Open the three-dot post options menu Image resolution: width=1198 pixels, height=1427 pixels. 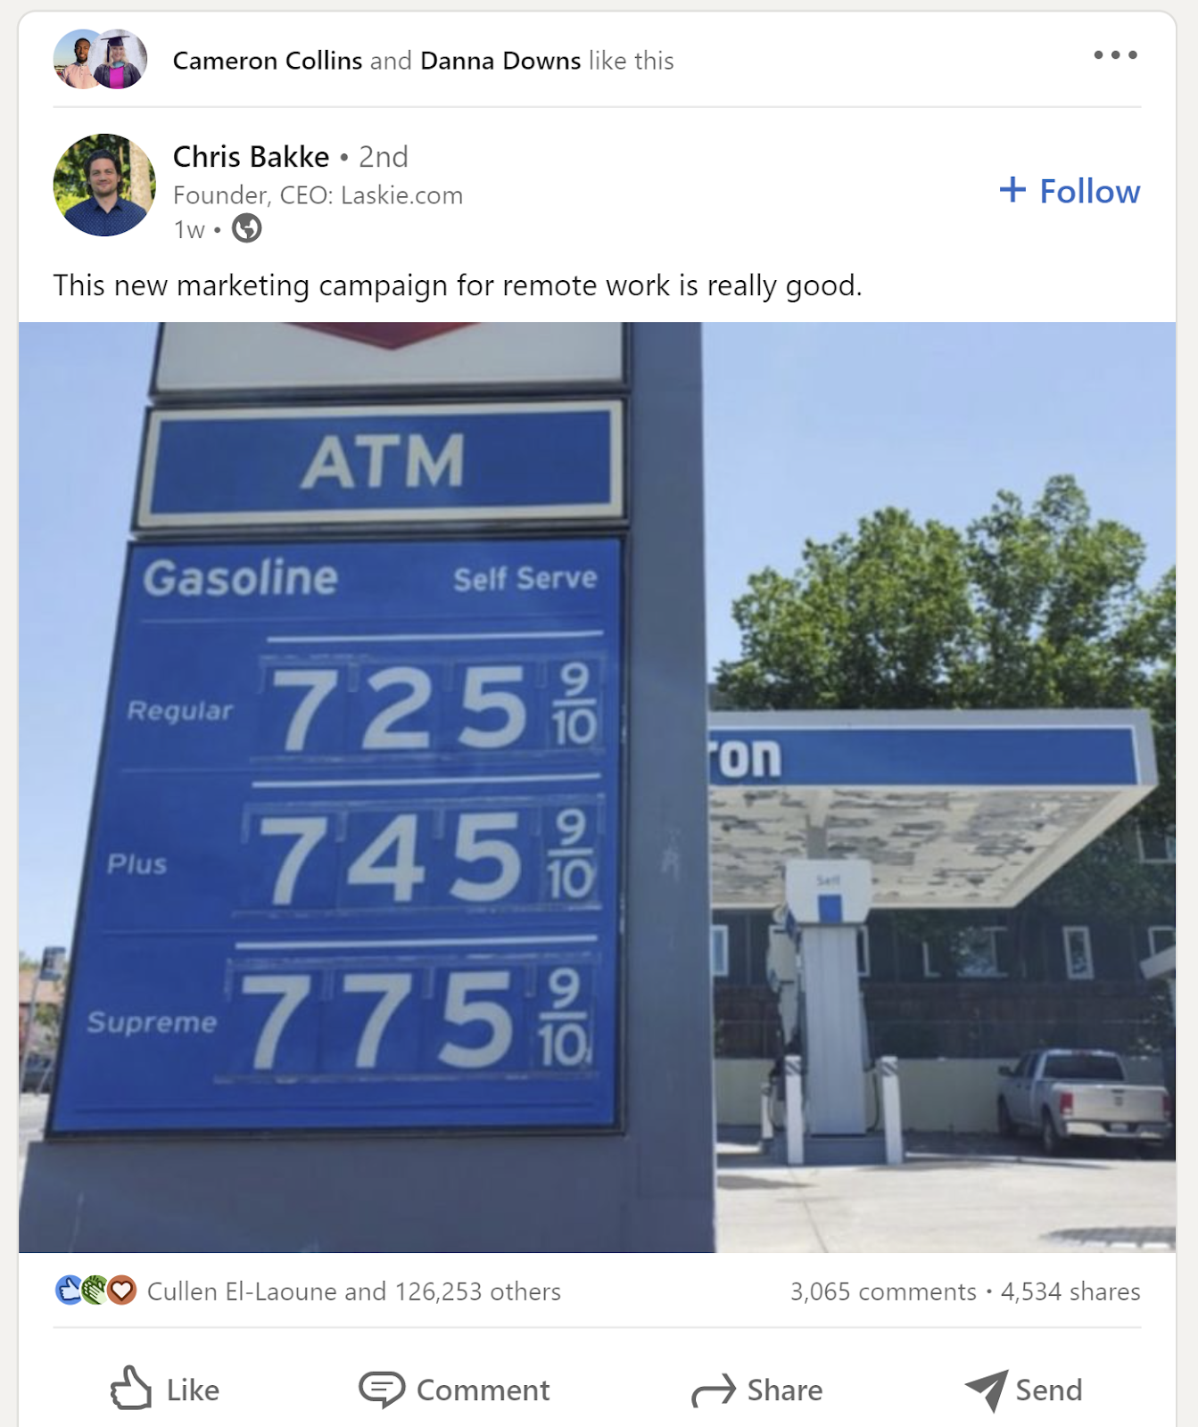[x=1115, y=55]
